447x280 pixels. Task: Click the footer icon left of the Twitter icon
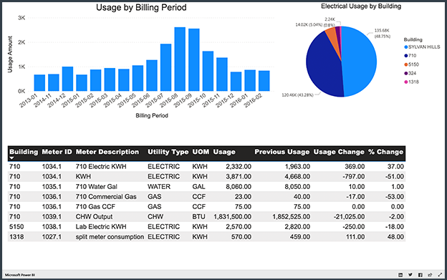click(x=400, y=274)
